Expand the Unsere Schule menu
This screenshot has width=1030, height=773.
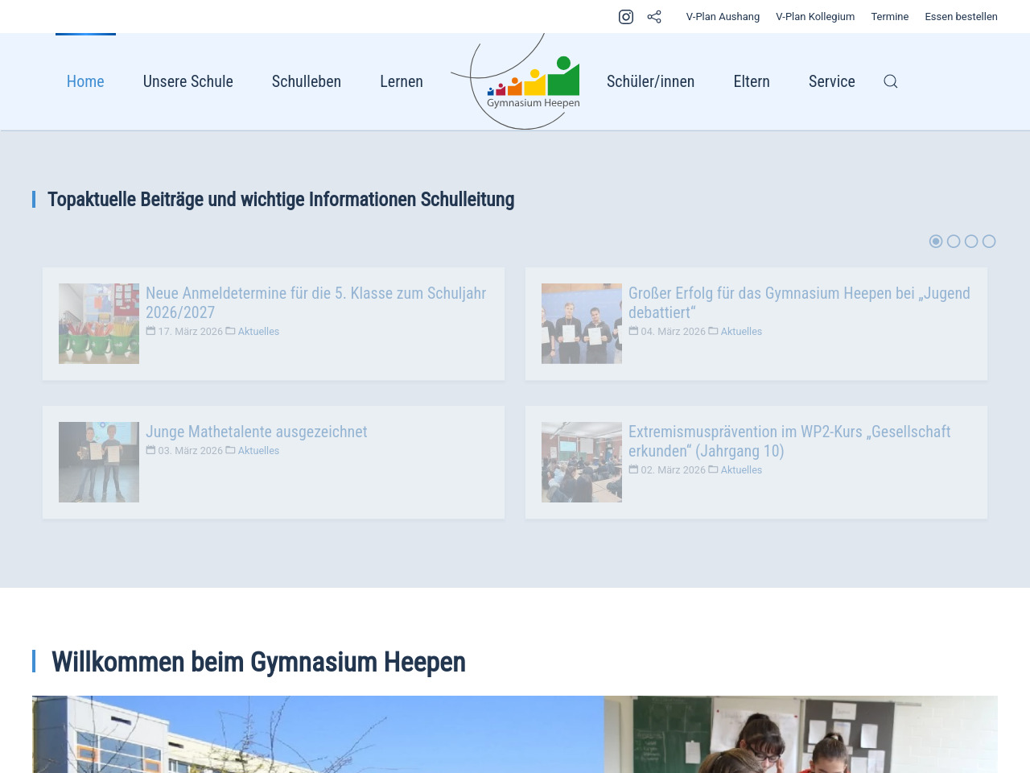[x=187, y=81]
